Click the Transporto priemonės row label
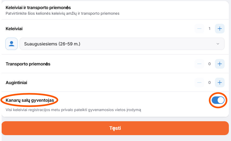Image resolution: width=231 pixels, height=141 pixels. click(x=28, y=64)
